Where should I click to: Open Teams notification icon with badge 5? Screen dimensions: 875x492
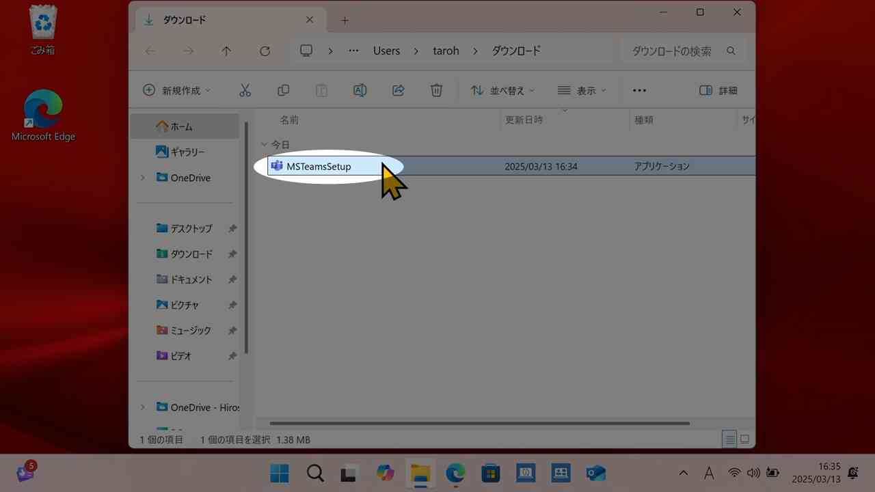click(x=27, y=471)
